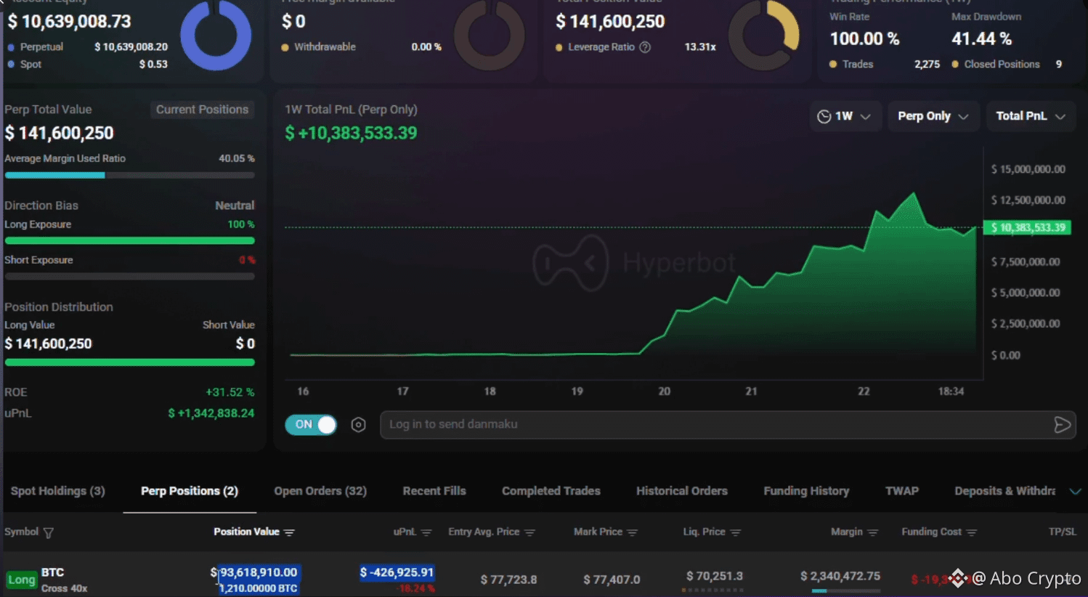Click the BTC position value $93,618,910.00
Image resolution: width=1088 pixels, height=597 pixels.
click(x=254, y=573)
